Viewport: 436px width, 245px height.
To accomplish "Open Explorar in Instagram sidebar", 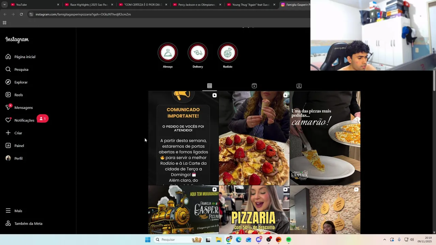I will coord(17,82).
